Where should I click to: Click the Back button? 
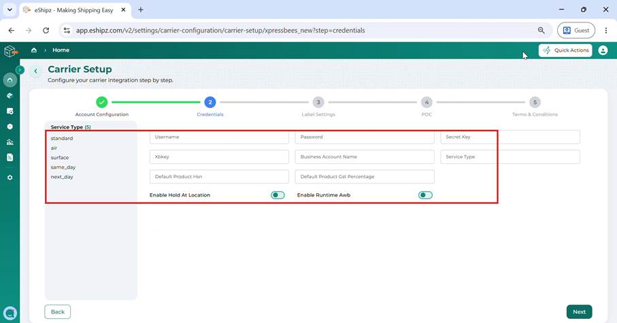(57, 311)
